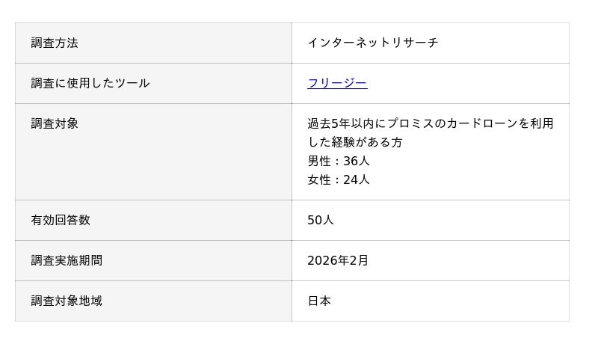Click the した経験がある方 text line
This screenshot has height=344, width=598.
(x=354, y=142)
